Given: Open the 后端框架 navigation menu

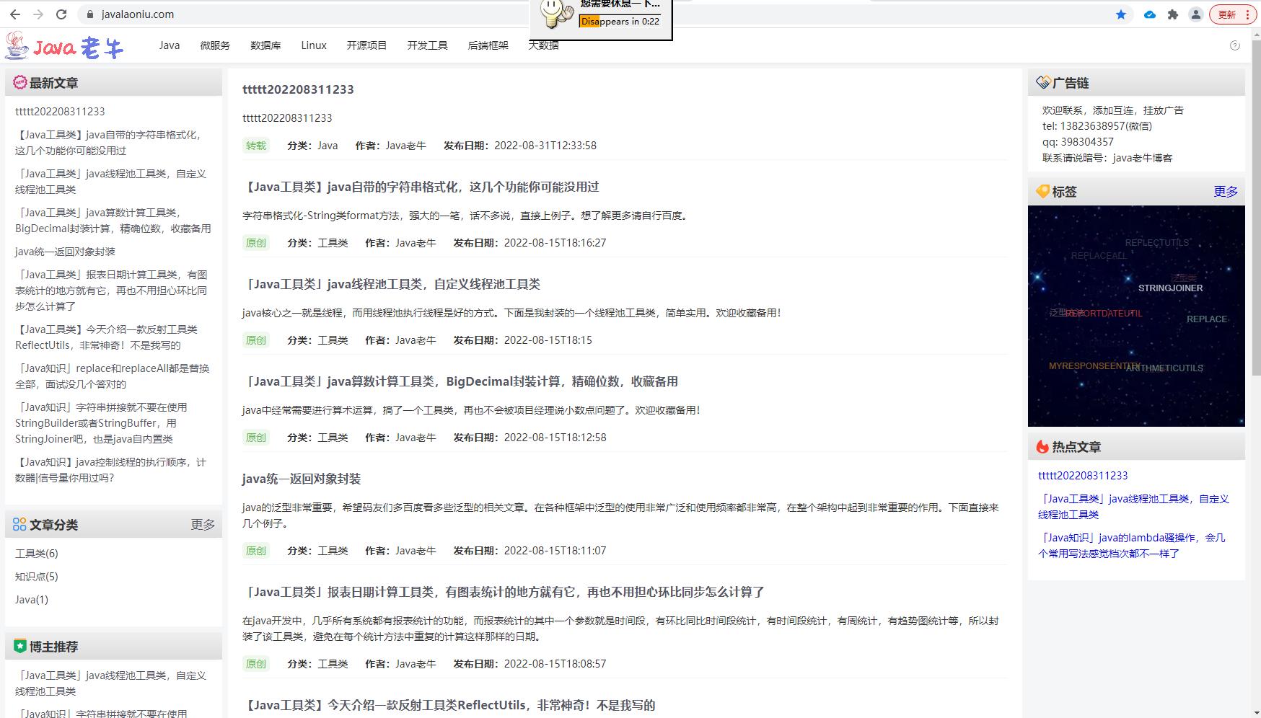Looking at the screenshot, I should click(488, 45).
